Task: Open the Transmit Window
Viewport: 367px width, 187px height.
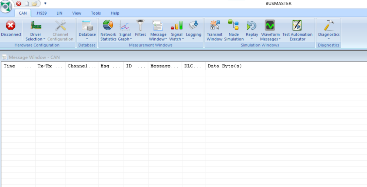Action: 214,31
